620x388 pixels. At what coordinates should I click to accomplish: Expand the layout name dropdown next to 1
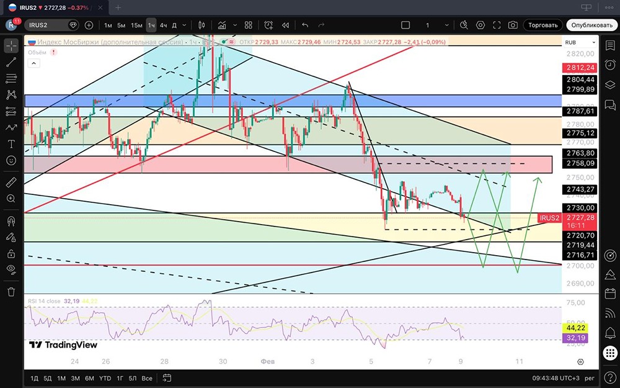[x=447, y=25]
